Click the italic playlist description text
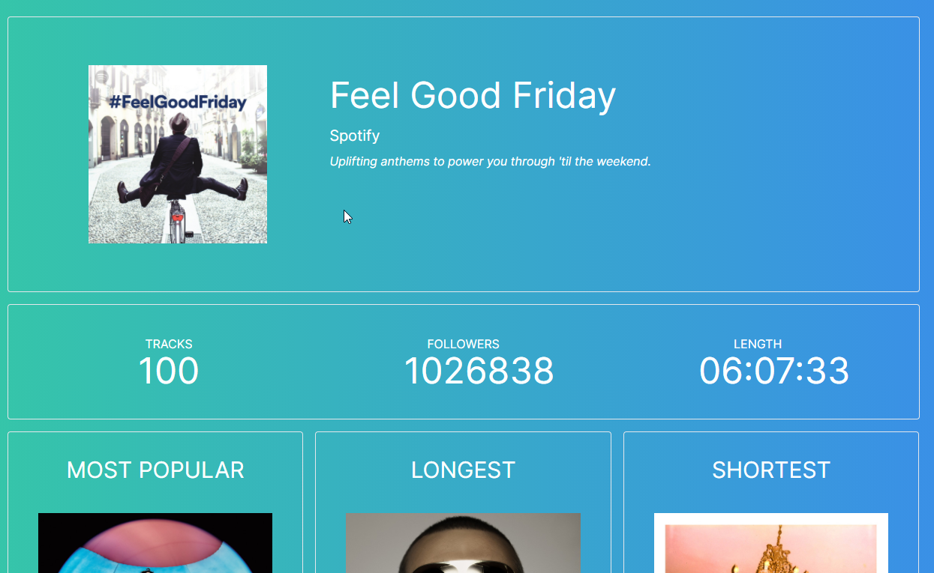 490,161
